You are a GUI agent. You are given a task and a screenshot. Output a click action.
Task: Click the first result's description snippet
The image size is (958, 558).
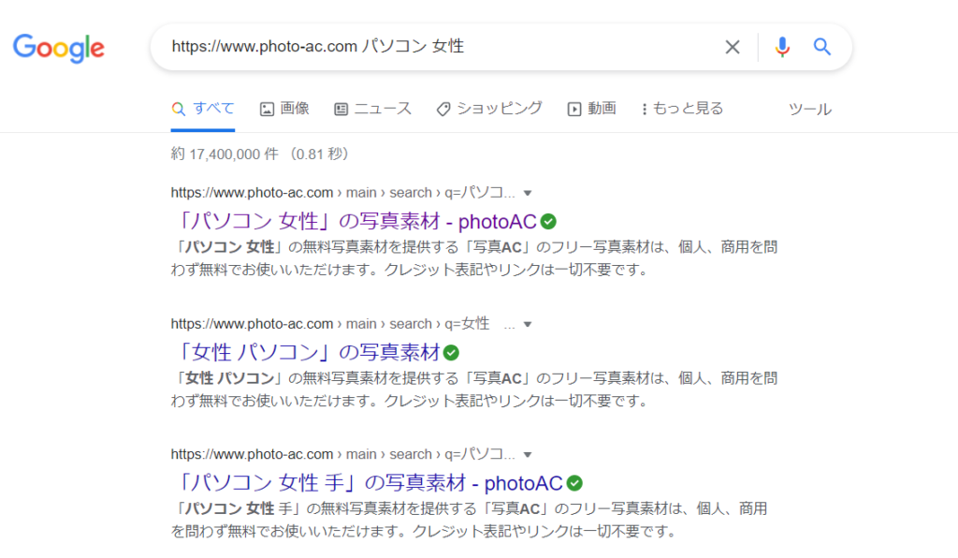(474, 257)
